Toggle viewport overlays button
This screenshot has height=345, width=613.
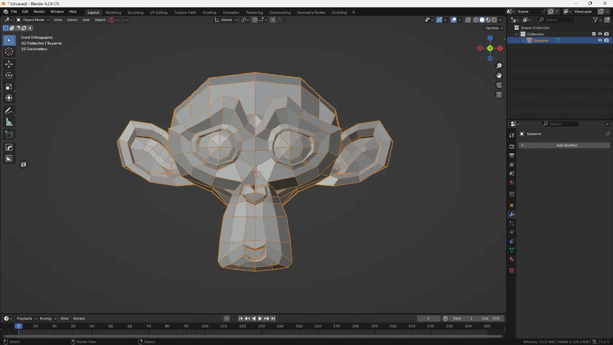(x=454, y=20)
